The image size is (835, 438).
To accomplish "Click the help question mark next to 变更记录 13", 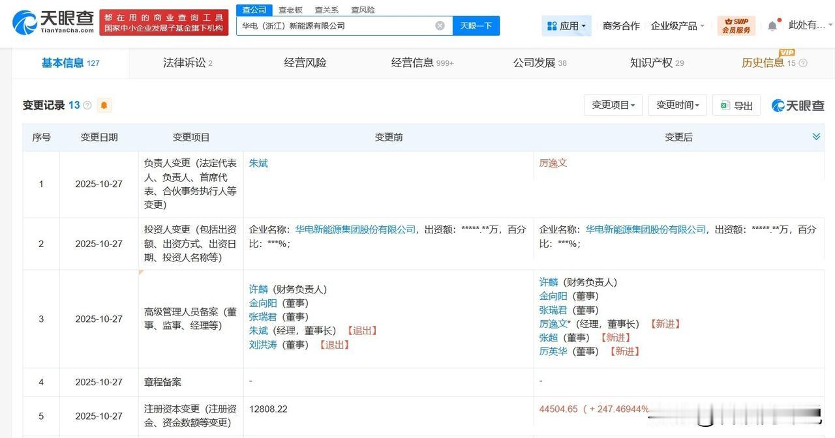I will point(87,106).
